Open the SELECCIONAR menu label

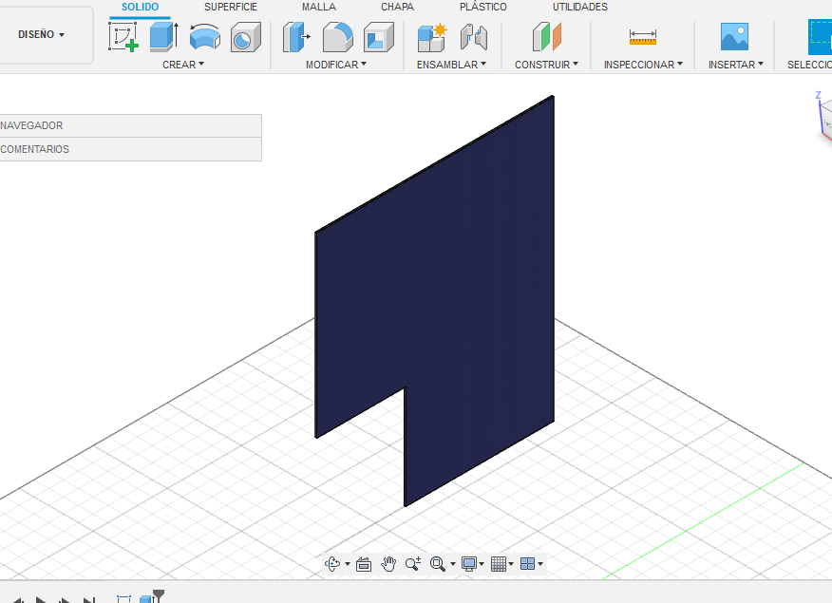809,65
